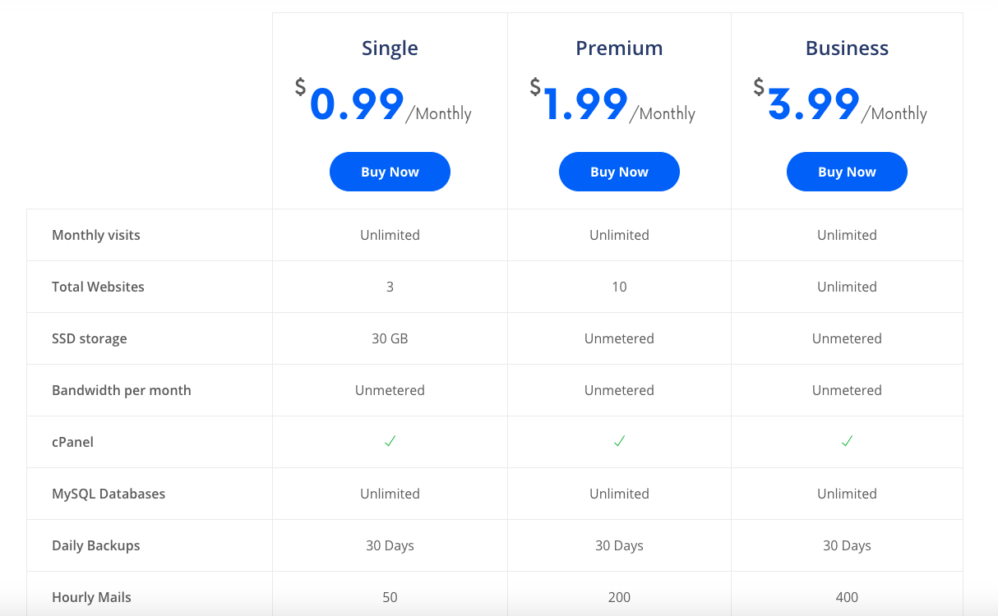This screenshot has width=998, height=616.
Task: Select the blue 0.99 price figure
Action: [x=357, y=104]
